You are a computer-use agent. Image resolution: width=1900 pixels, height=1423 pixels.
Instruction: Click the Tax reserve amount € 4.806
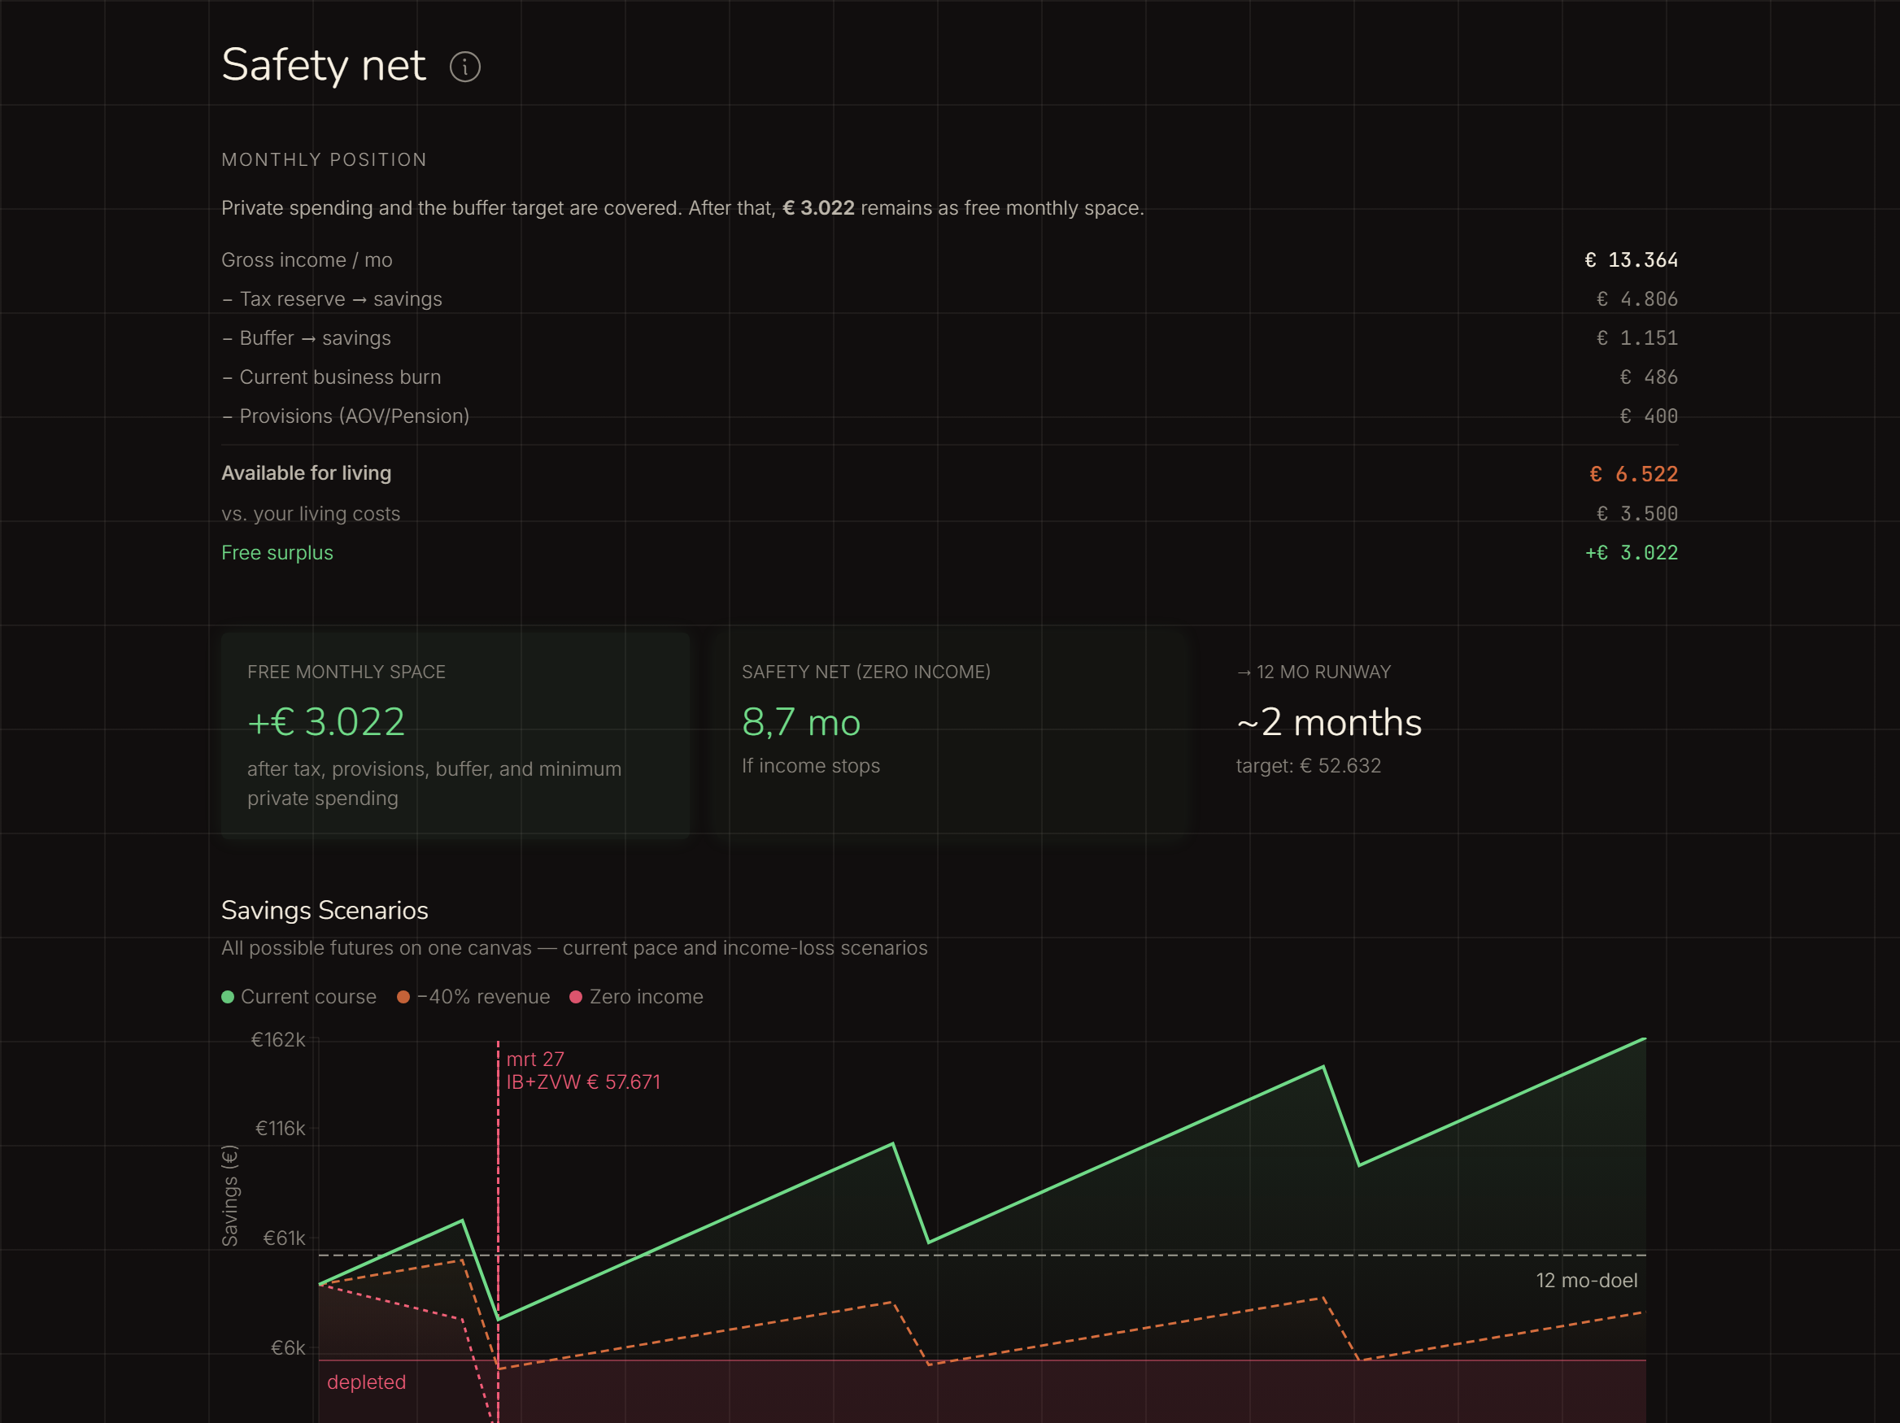pos(1636,299)
